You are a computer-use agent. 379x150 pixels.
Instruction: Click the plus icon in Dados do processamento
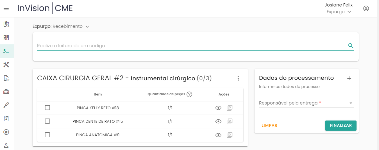(x=349, y=78)
